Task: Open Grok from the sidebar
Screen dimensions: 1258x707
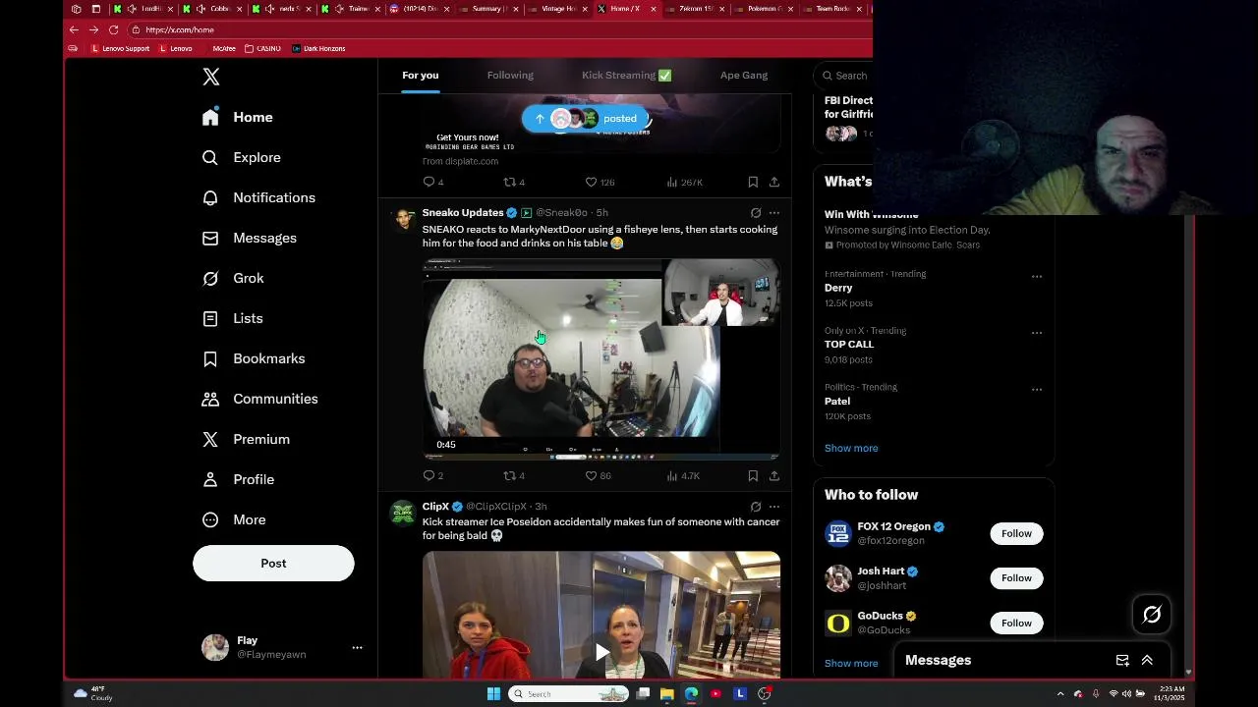Action: pyautogui.click(x=233, y=278)
